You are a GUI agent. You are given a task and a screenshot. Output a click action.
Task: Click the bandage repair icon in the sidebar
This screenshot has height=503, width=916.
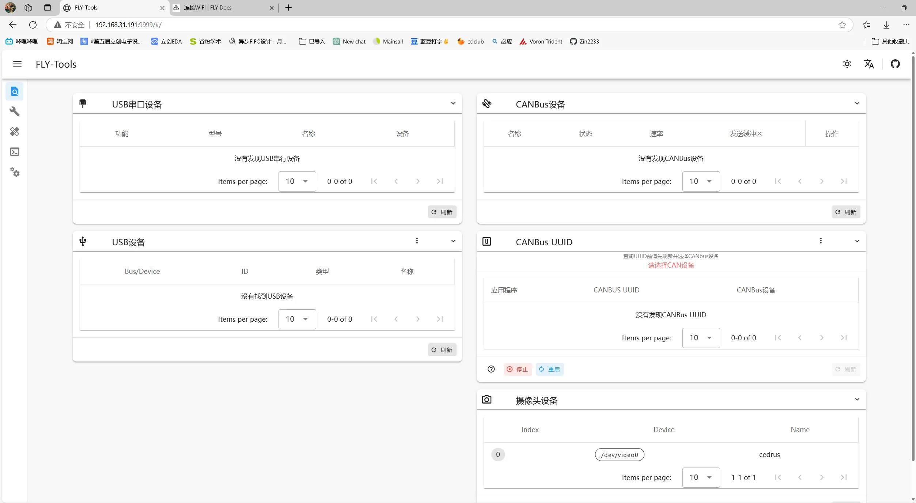(15, 132)
